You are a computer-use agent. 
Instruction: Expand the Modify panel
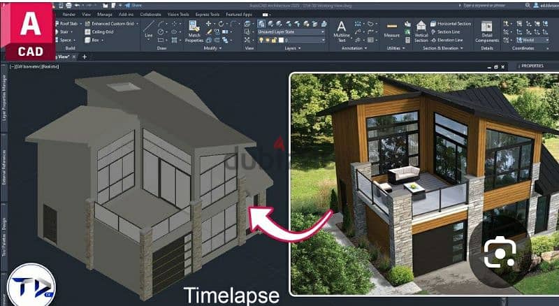(x=210, y=48)
